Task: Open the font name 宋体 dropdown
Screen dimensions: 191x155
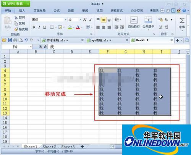Action: (x=66, y=20)
